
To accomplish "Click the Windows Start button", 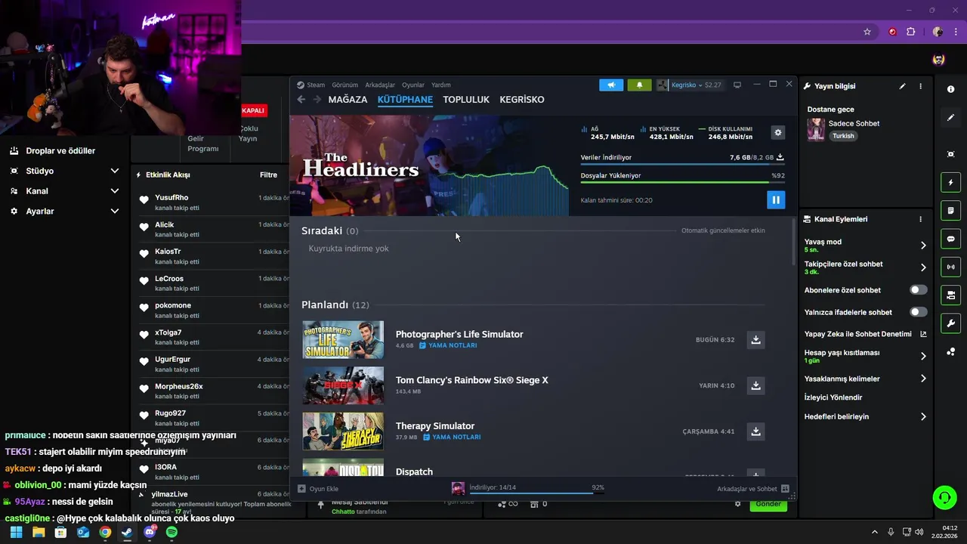I will click(x=16, y=532).
